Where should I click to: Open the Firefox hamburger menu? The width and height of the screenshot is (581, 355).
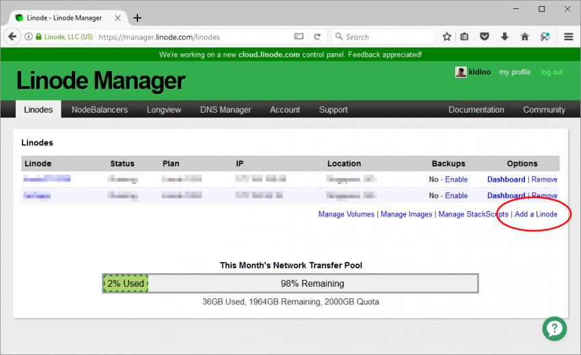[x=568, y=37]
